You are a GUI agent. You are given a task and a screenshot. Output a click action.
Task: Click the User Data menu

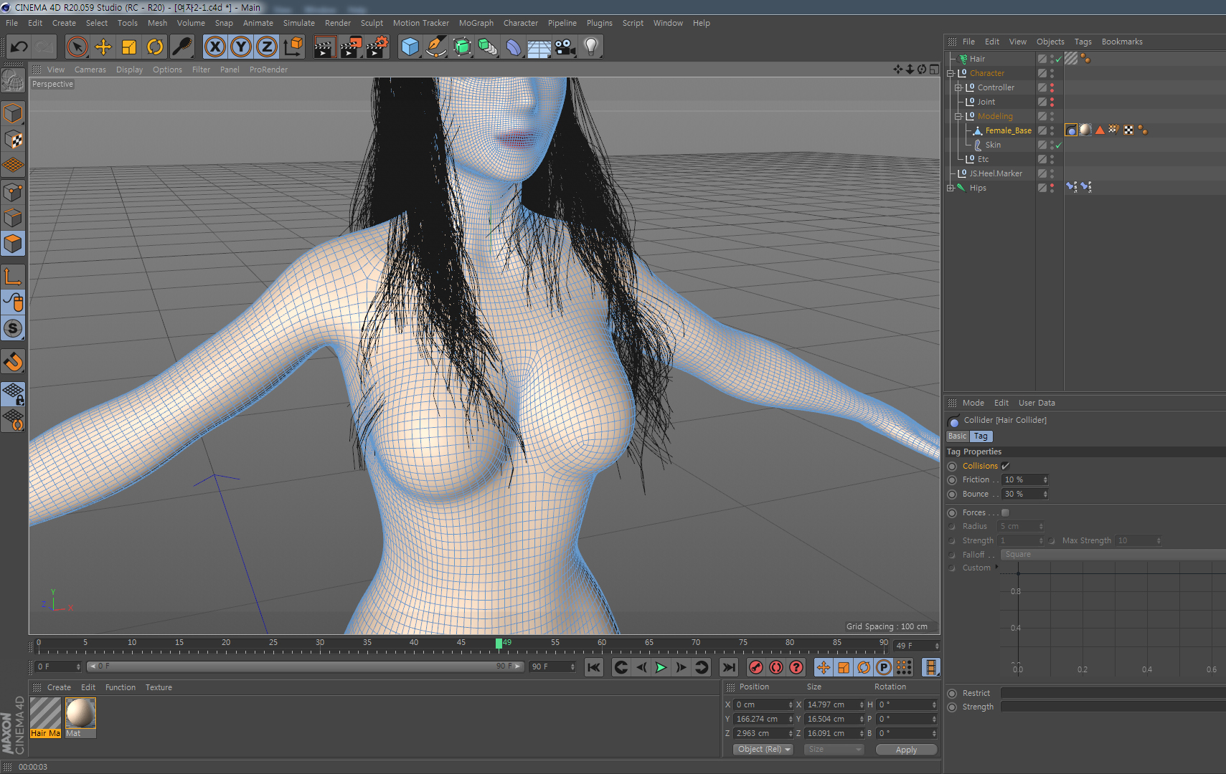coord(1037,403)
